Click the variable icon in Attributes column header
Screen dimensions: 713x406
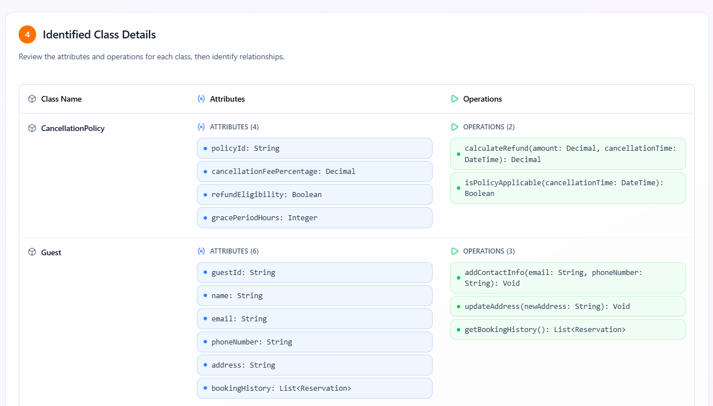201,99
